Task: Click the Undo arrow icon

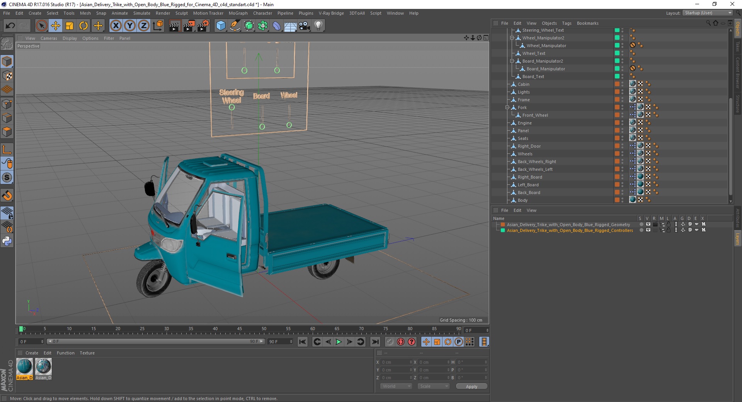Action: pyautogui.click(x=10, y=26)
